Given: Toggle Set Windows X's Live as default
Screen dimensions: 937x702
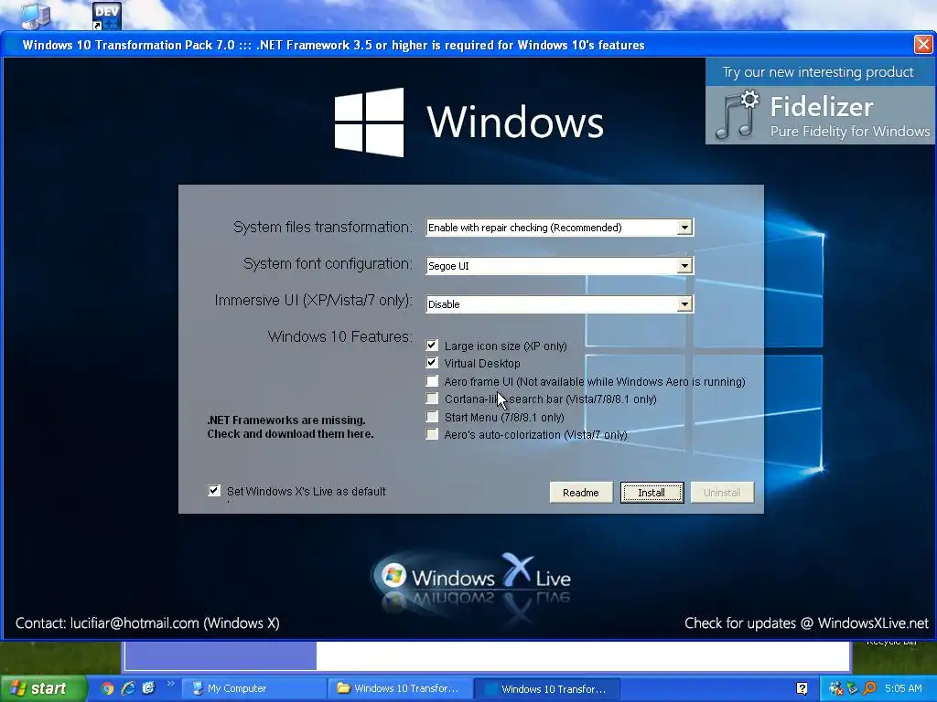Looking at the screenshot, I should pos(214,491).
